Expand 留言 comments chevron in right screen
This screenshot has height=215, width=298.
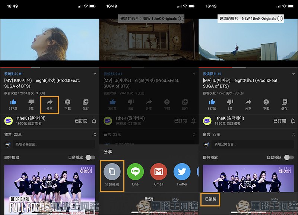(294, 135)
